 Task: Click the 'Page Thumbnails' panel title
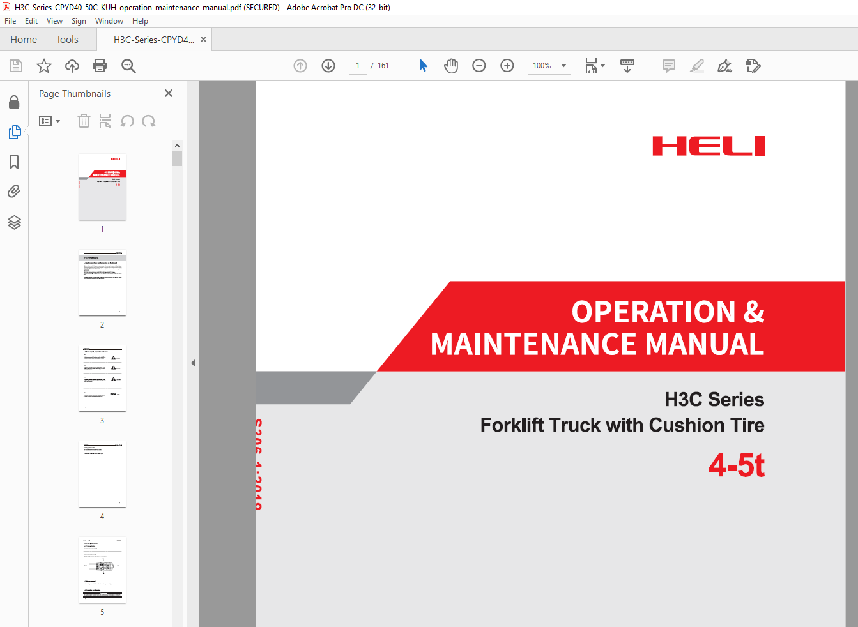(x=75, y=94)
